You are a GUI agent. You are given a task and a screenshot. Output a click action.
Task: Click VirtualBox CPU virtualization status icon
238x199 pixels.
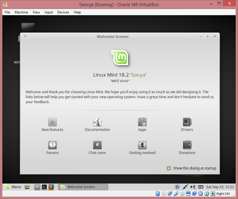tap(200, 194)
